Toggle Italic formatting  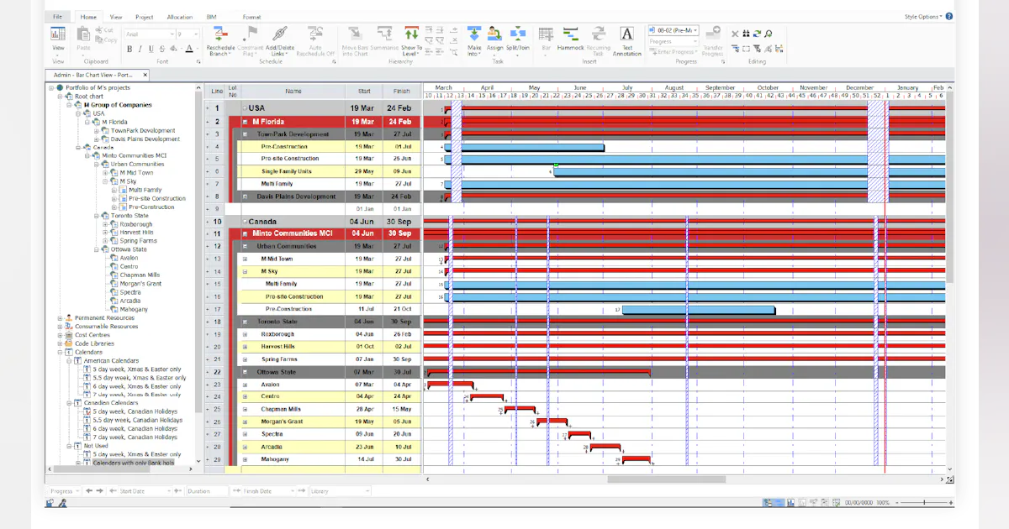coord(140,50)
